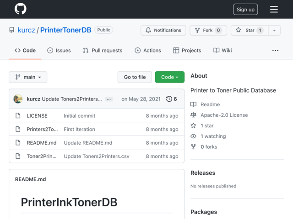Expand the commit message ellipsis
The width and height of the screenshot is (293, 219).
(109, 99)
